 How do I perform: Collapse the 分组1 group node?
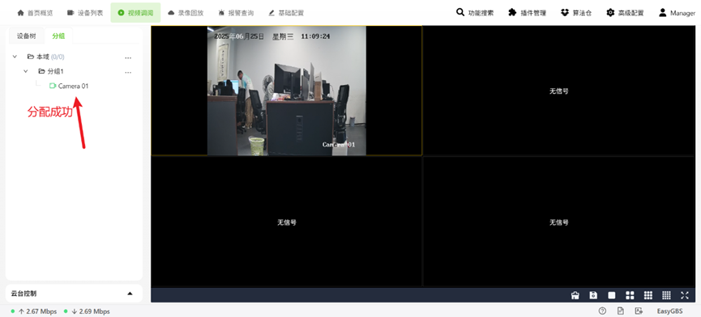26,71
